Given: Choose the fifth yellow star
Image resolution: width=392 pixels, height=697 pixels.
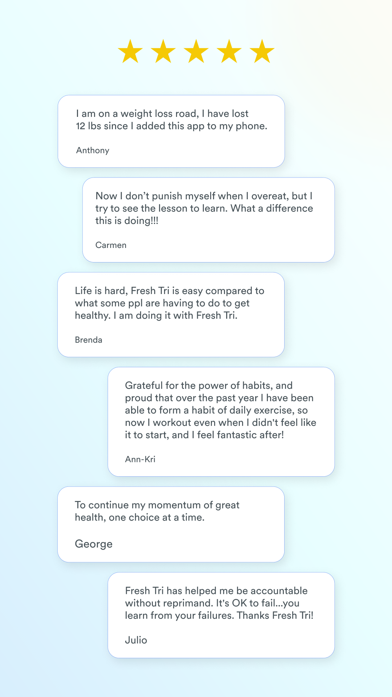Looking at the screenshot, I should tap(262, 51).
